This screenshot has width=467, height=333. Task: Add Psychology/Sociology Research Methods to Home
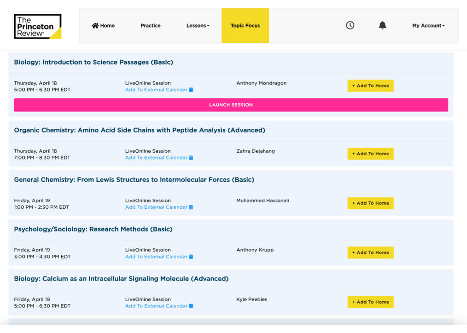370,253
